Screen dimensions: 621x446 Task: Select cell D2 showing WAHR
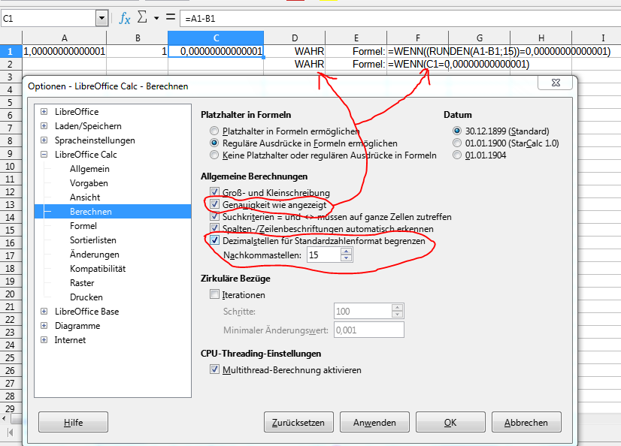point(294,64)
